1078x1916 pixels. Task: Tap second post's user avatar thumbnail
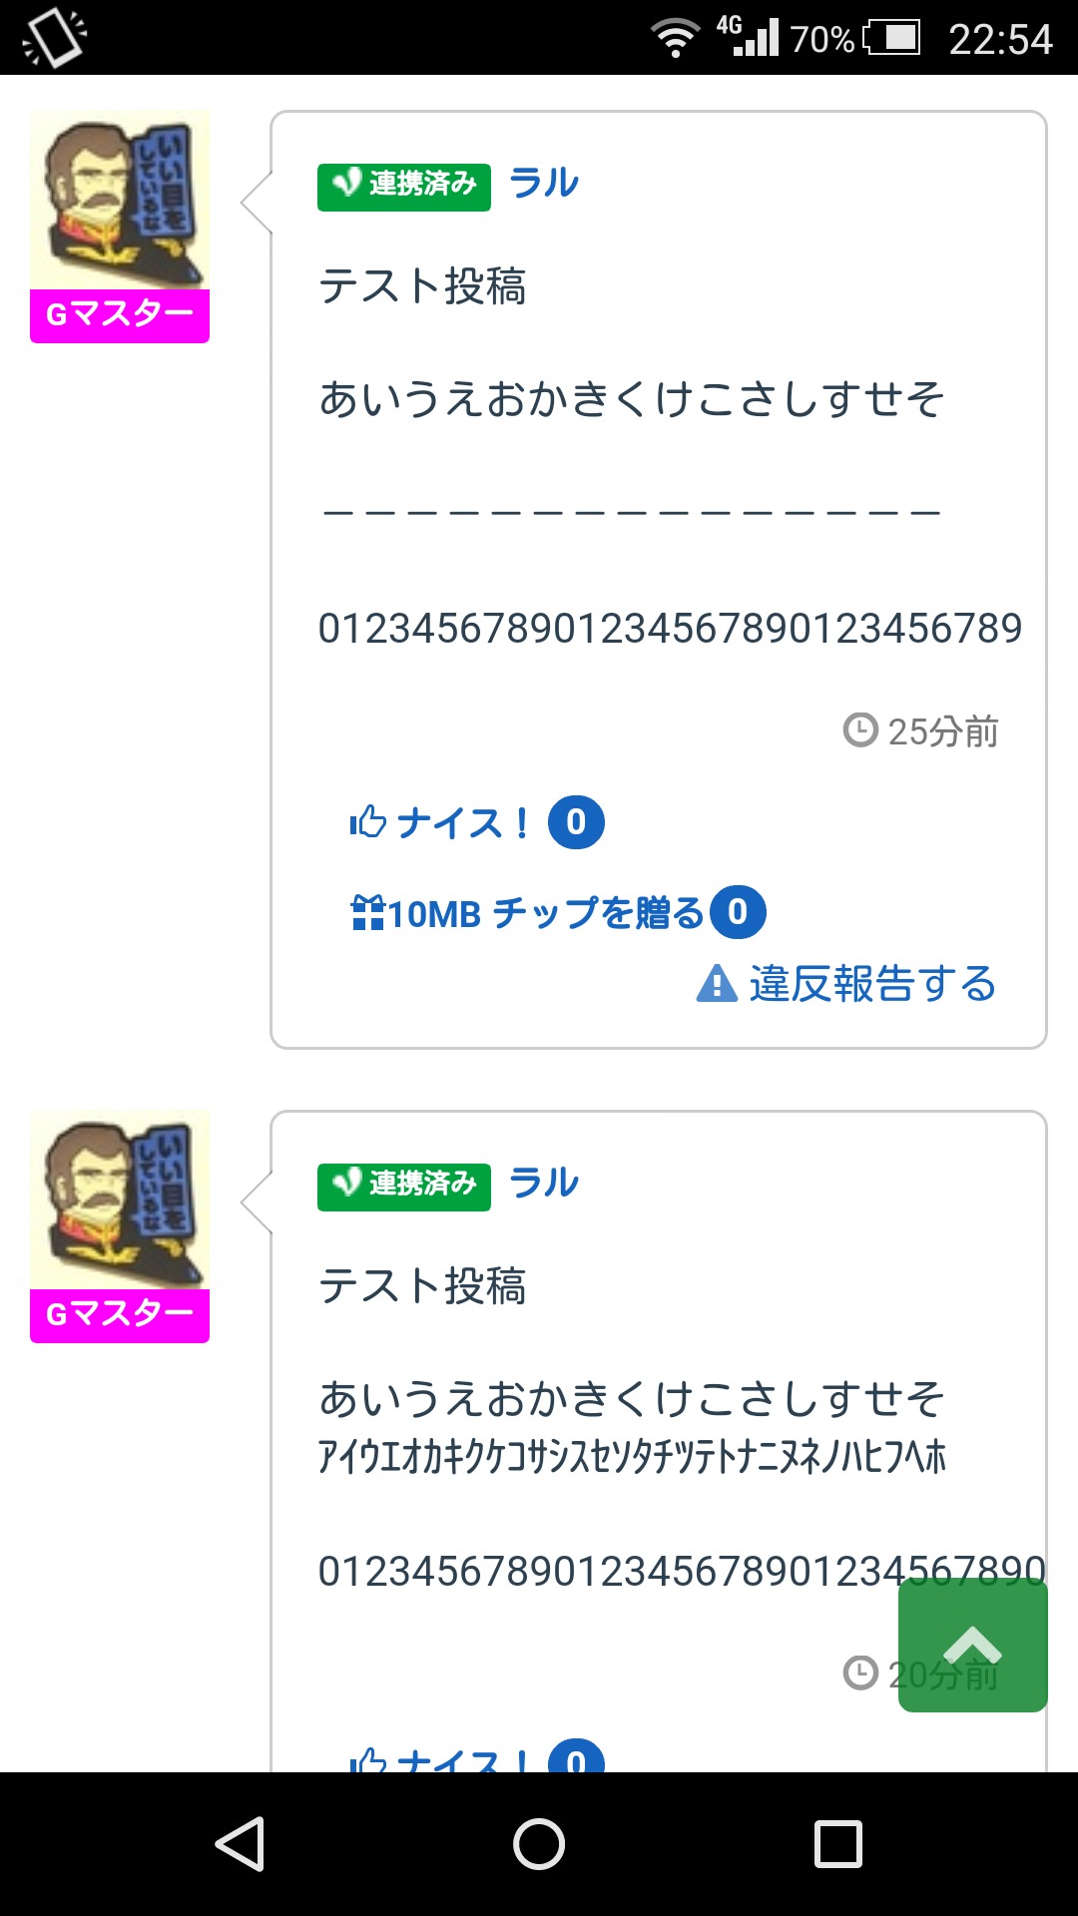point(120,1199)
